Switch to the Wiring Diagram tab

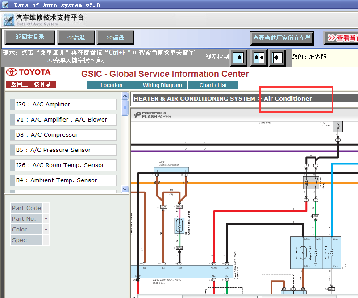[x=162, y=85]
